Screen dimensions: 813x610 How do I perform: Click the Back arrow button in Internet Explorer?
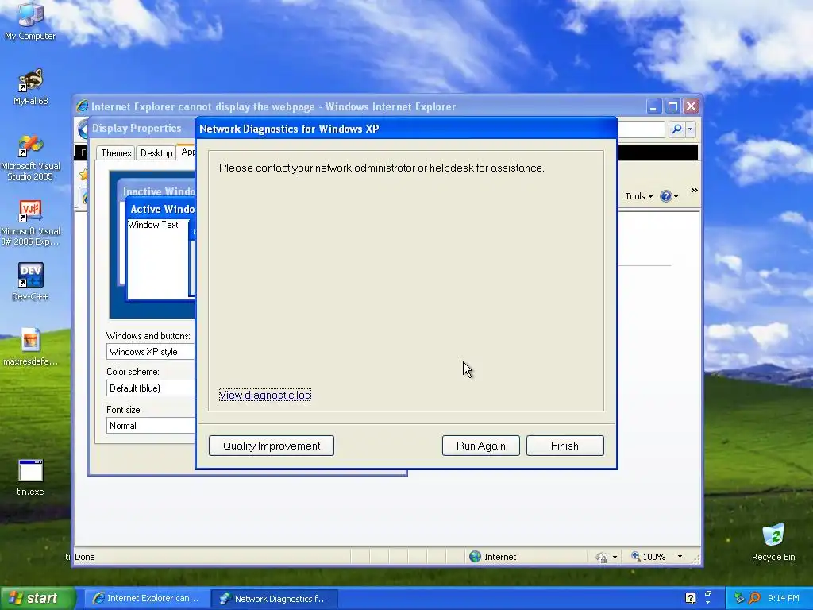pos(83,129)
